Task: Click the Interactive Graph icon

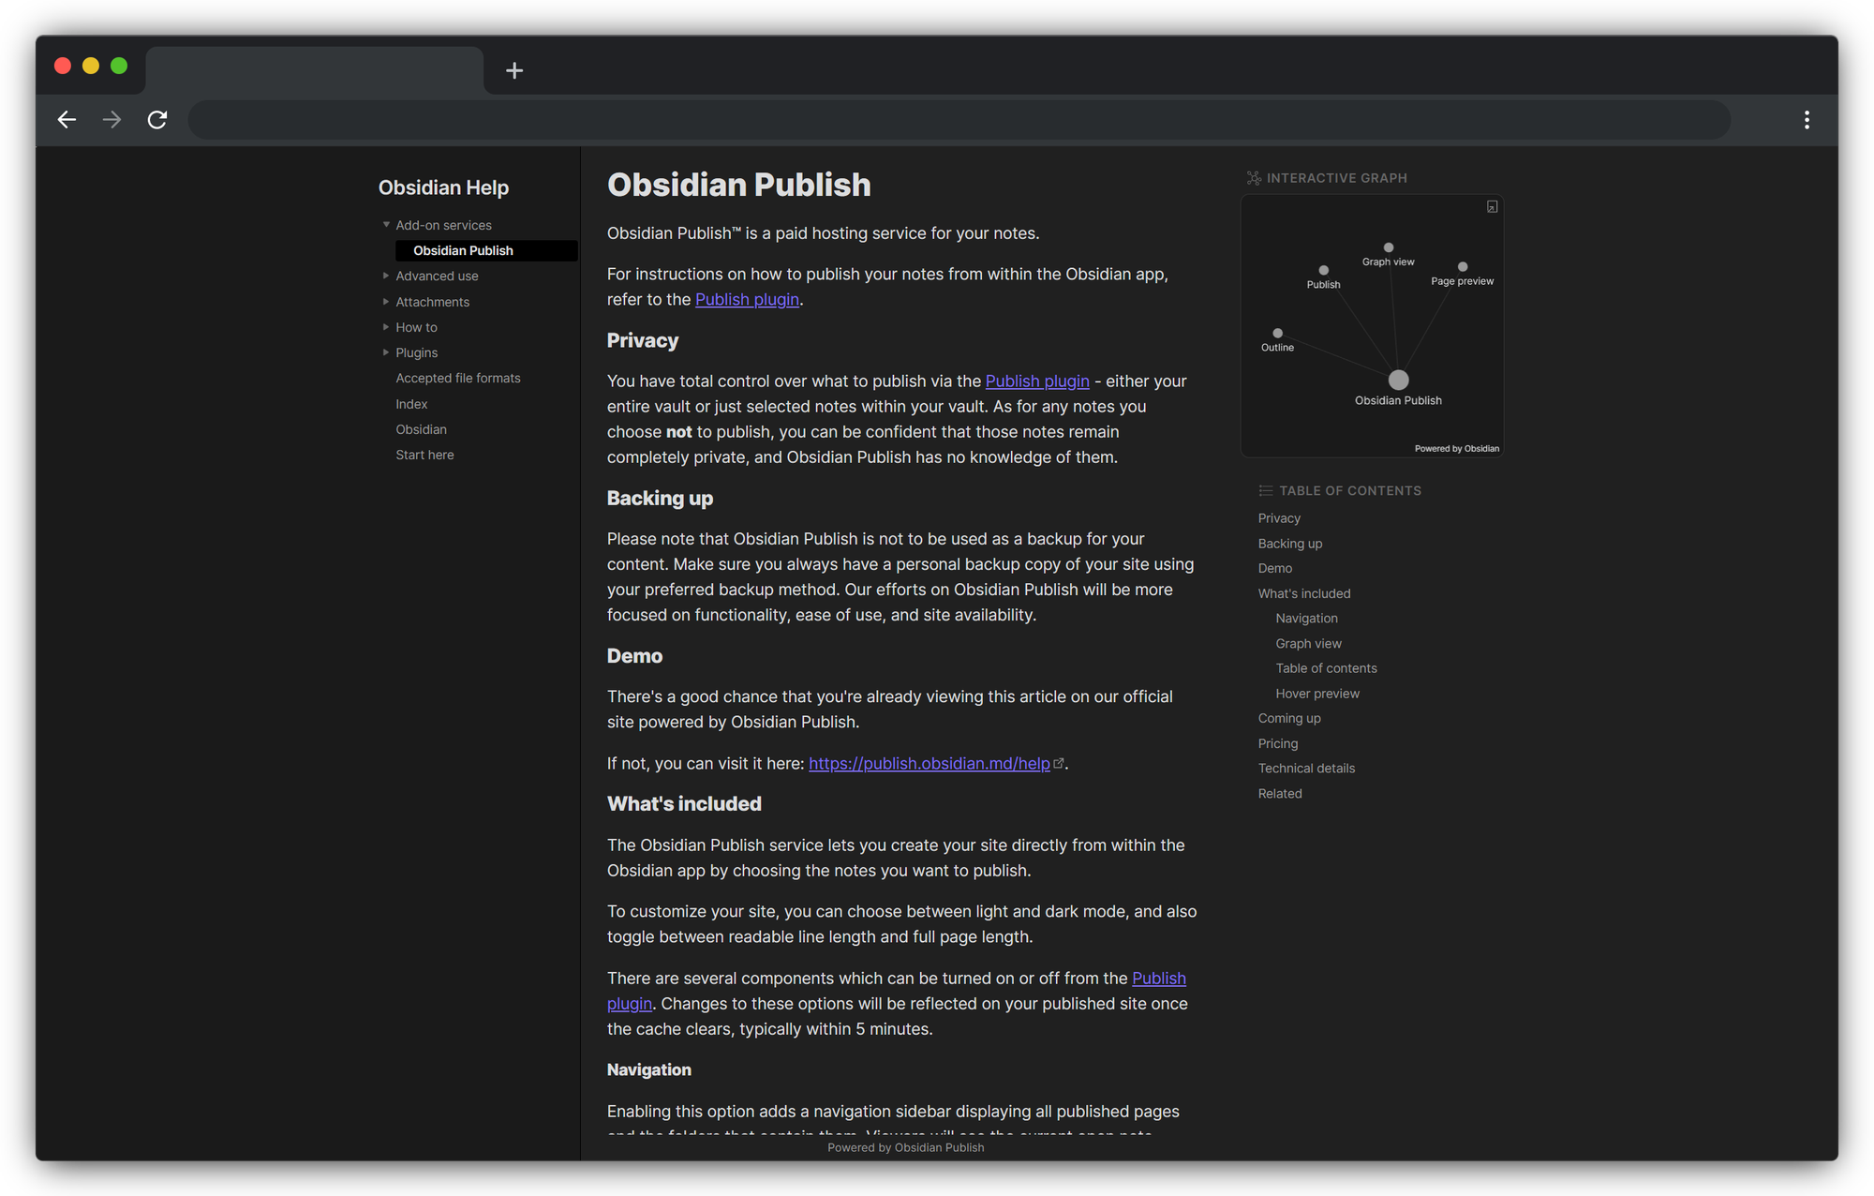Action: (1251, 176)
